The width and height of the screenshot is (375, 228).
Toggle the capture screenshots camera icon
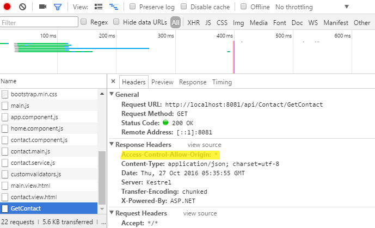[42, 7]
